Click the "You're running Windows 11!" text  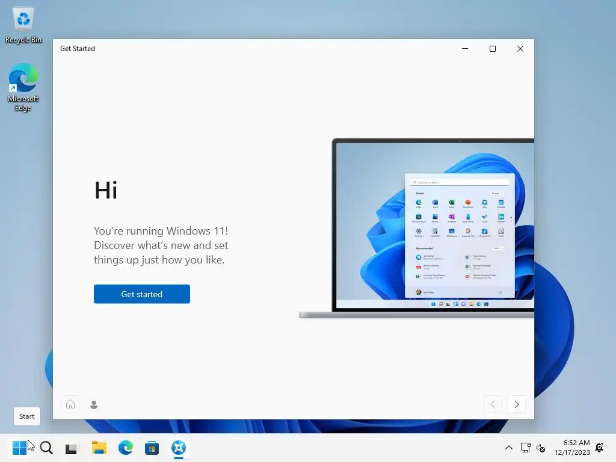161,230
